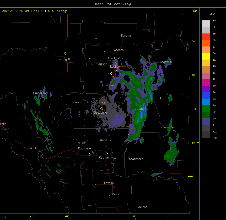Click the white asterisk marker near Limestone
This screenshot has height=220, width=226.
click(40, 90)
